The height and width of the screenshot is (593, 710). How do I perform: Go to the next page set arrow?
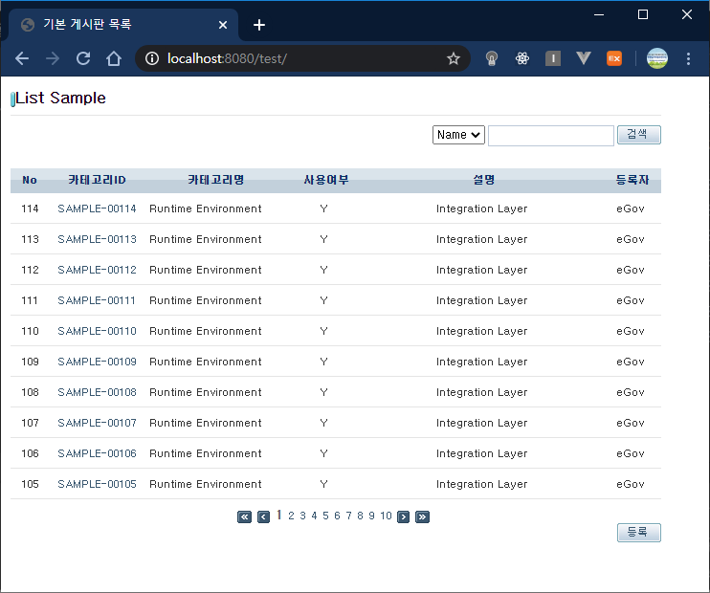[x=403, y=516]
